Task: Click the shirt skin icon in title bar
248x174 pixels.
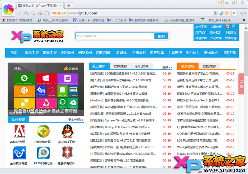Action: tap(220, 2)
